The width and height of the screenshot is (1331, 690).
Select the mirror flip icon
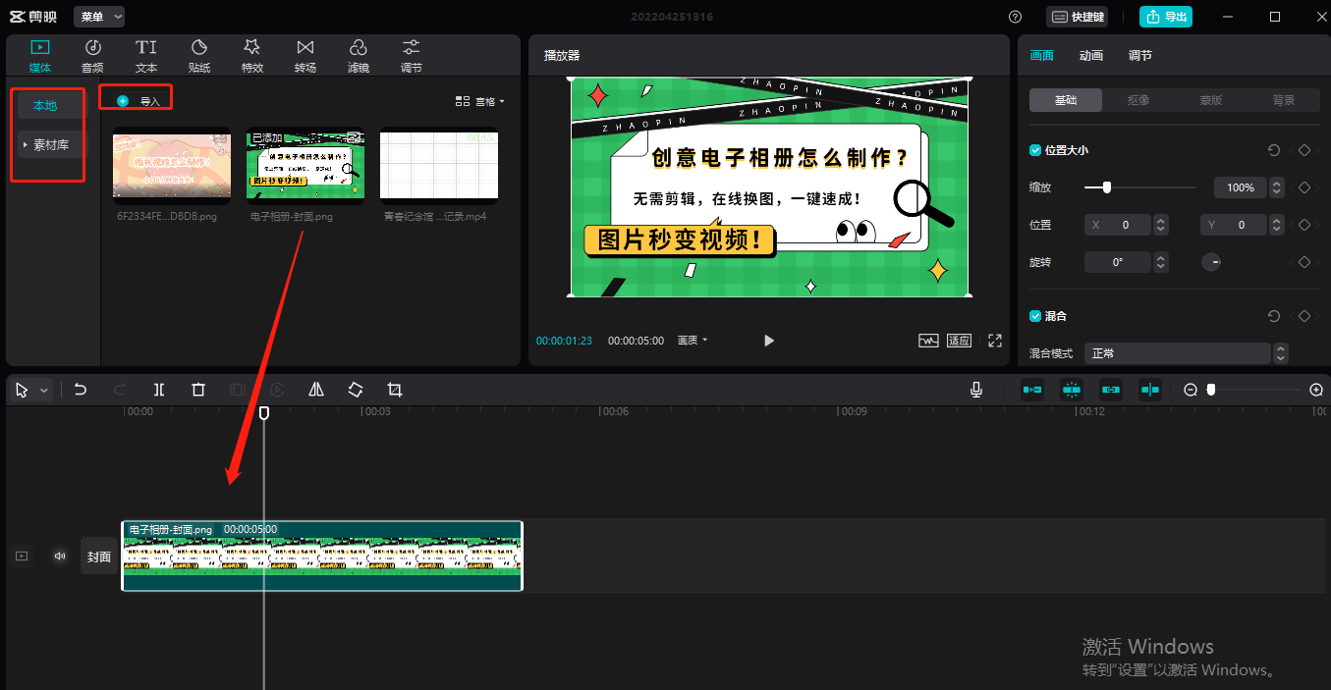[316, 390]
